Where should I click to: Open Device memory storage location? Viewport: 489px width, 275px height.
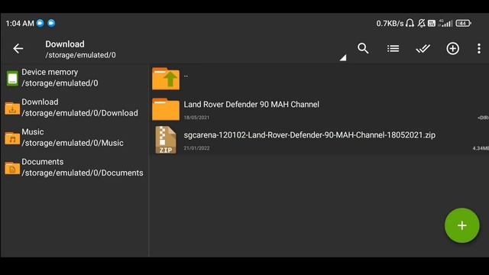click(x=74, y=78)
